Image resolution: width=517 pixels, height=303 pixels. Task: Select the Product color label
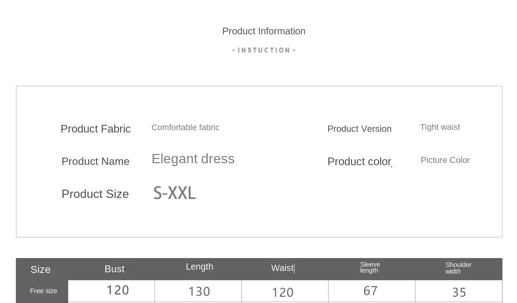(x=360, y=162)
